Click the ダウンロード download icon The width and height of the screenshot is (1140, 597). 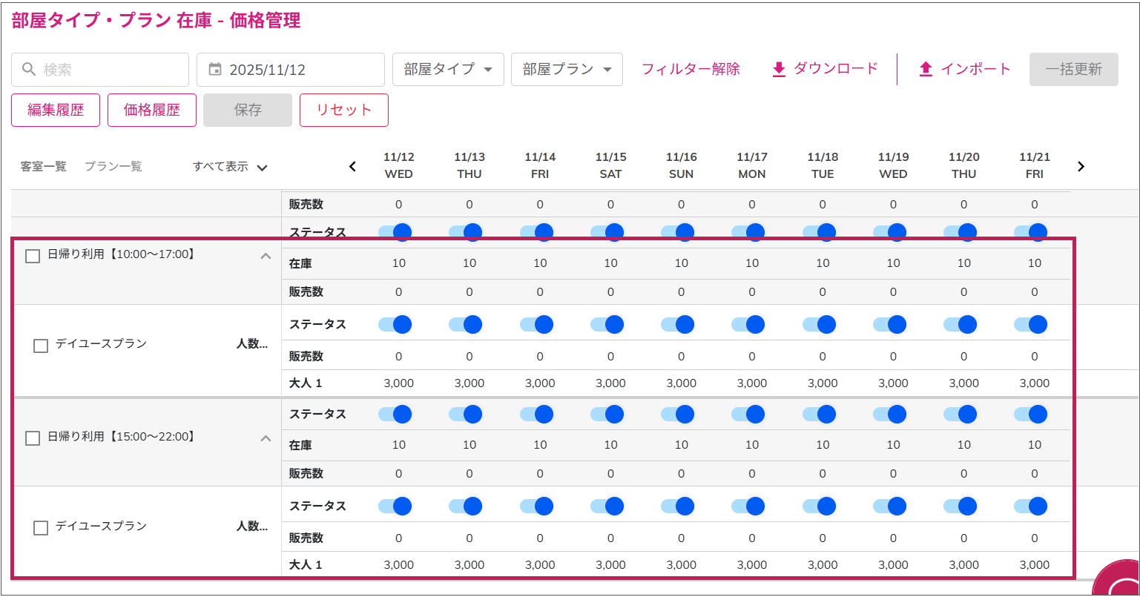(778, 70)
